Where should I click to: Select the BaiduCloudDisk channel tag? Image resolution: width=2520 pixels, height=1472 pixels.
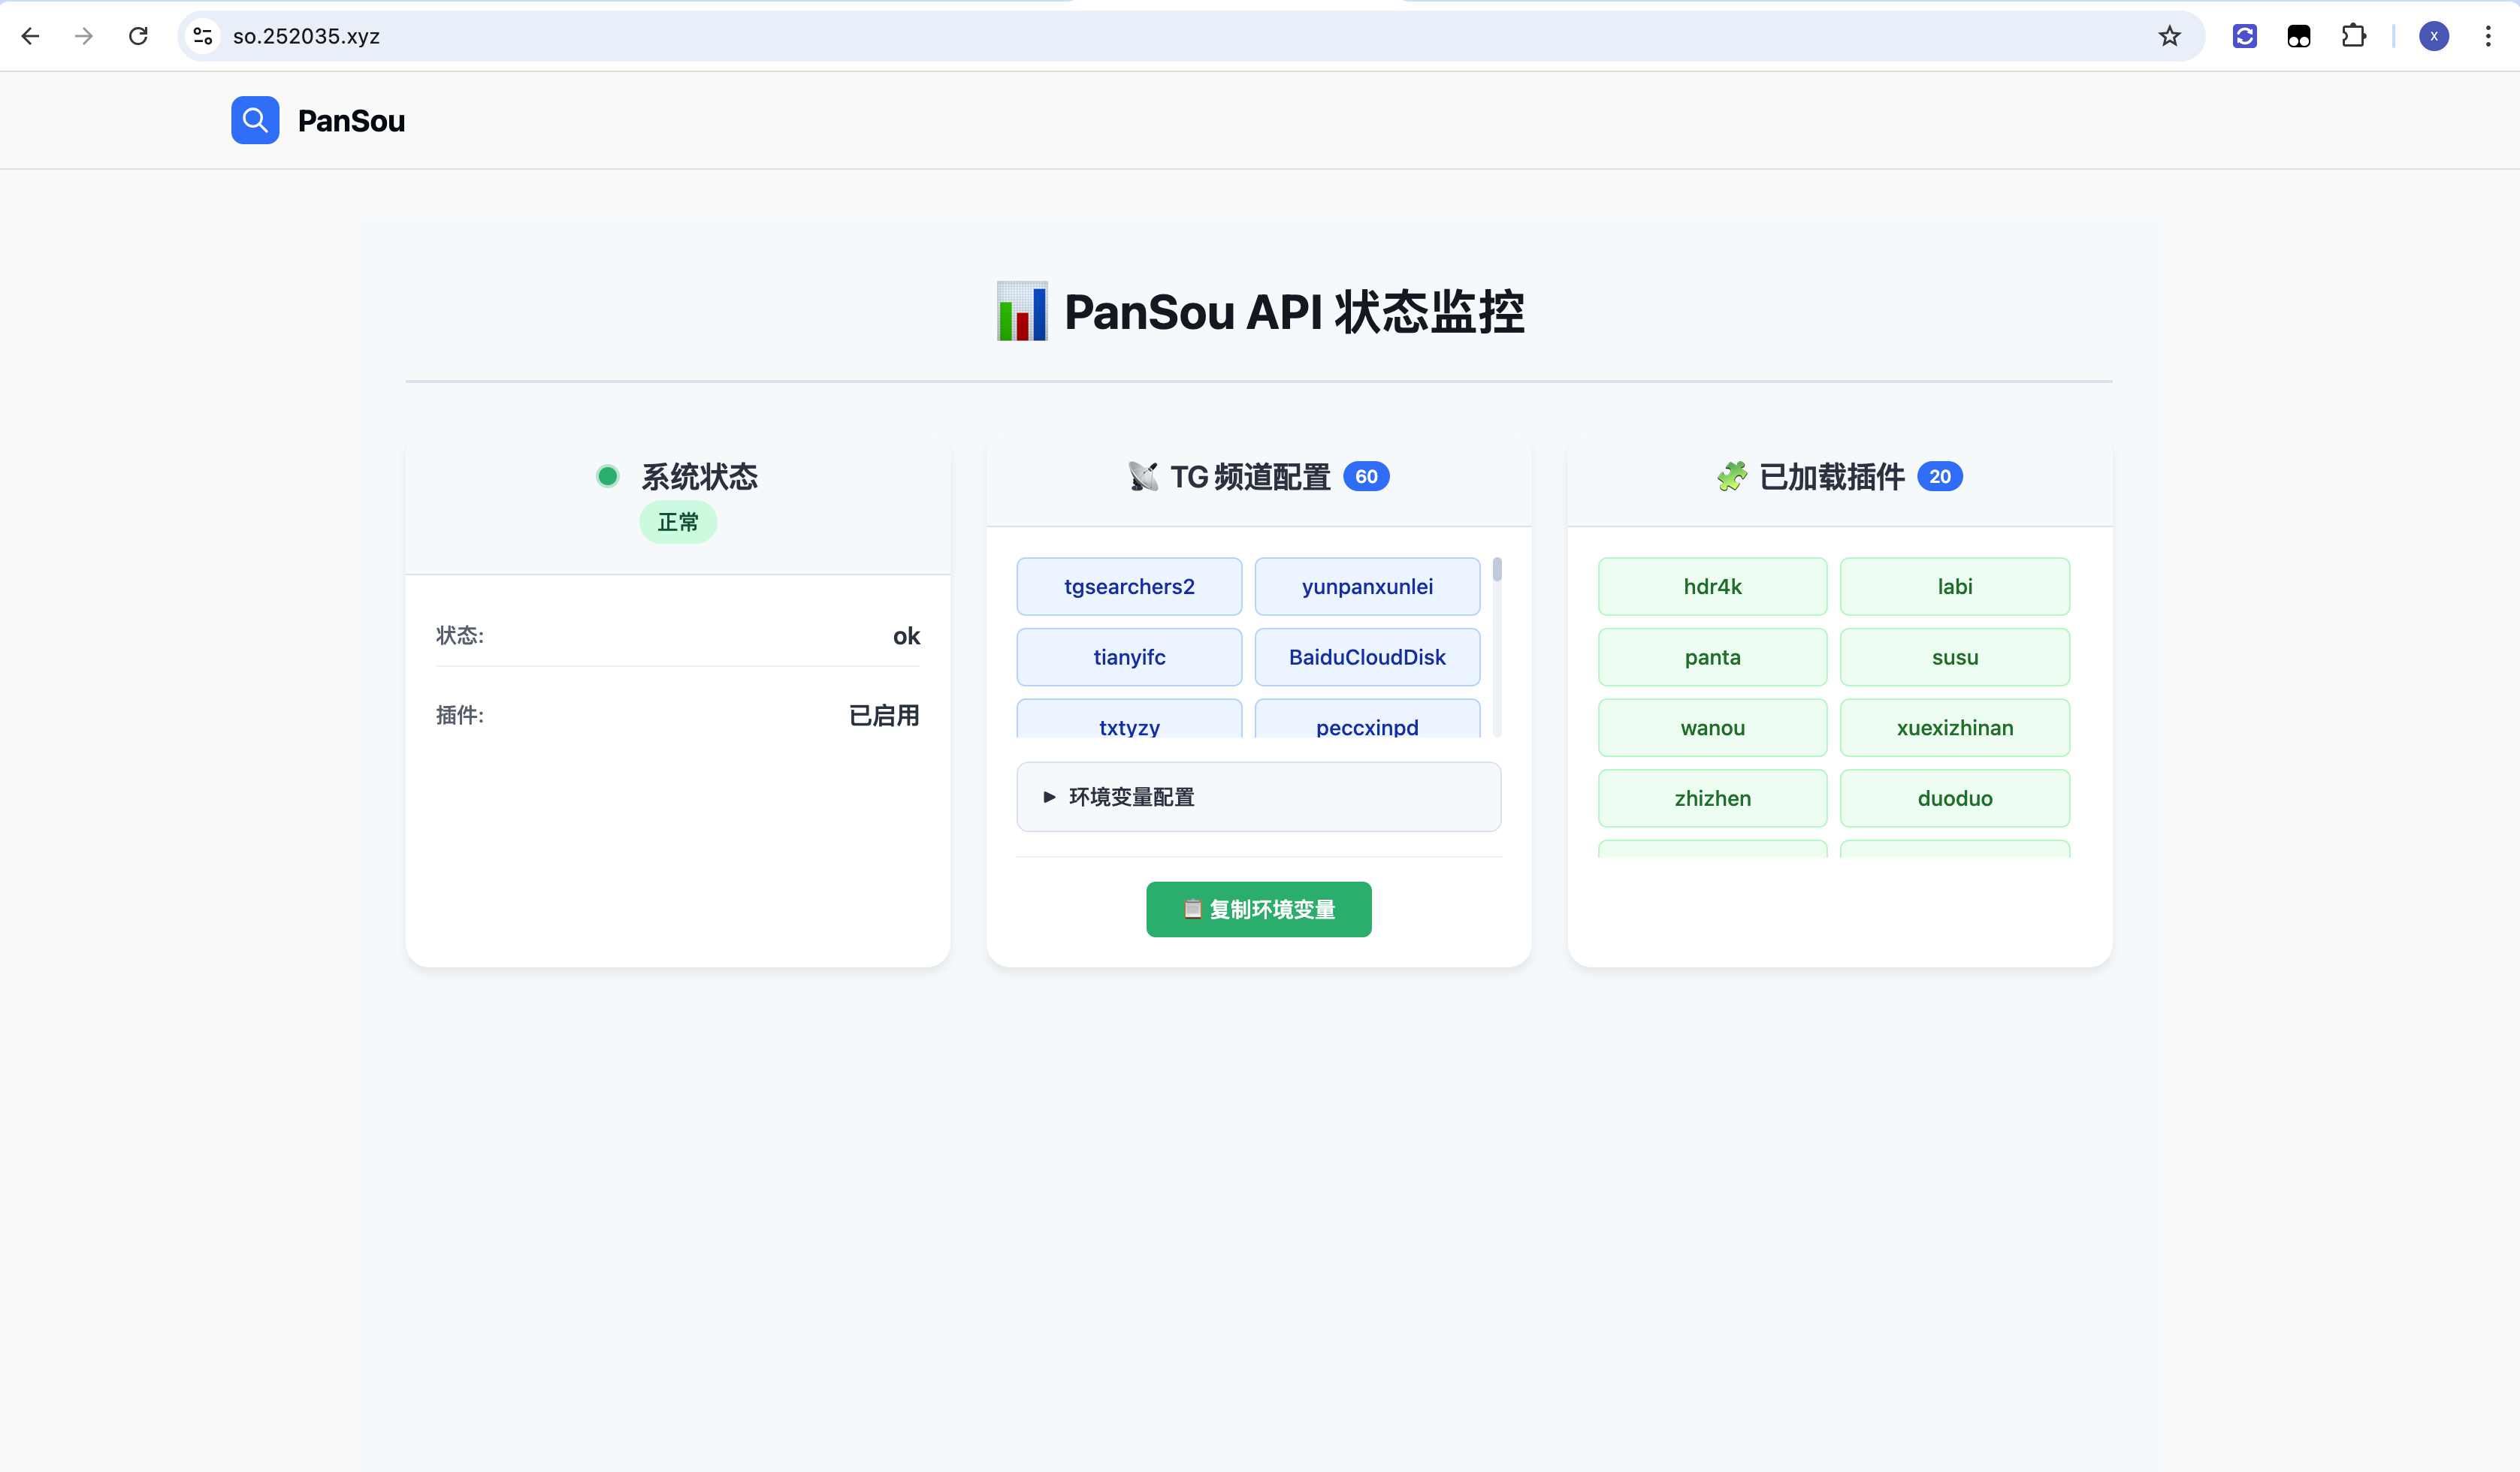pos(1367,656)
